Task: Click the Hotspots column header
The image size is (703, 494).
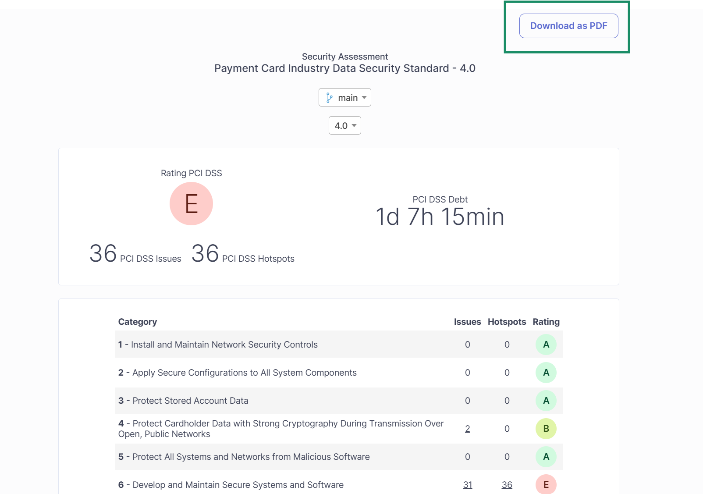Action: (507, 322)
